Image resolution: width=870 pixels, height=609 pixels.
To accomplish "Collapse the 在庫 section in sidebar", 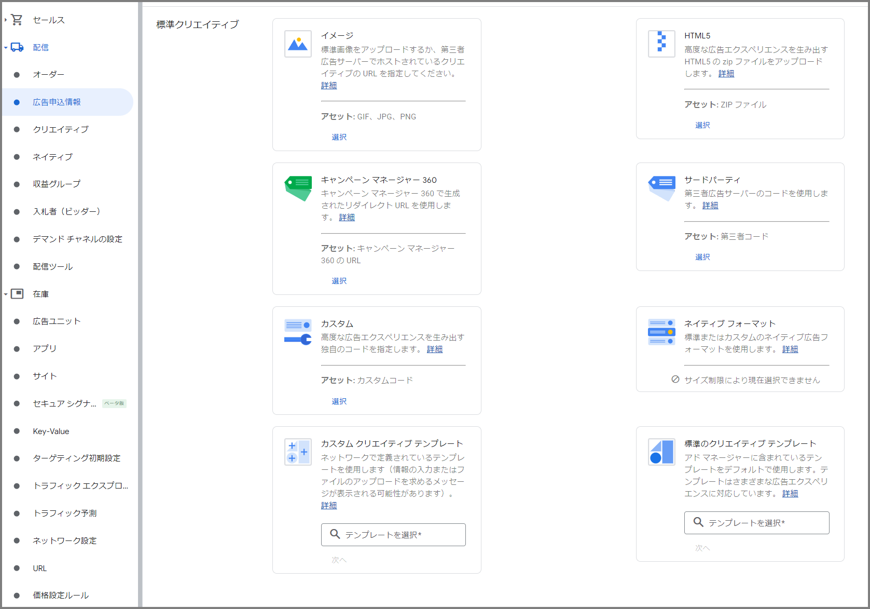I will pyautogui.click(x=6, y=294).
